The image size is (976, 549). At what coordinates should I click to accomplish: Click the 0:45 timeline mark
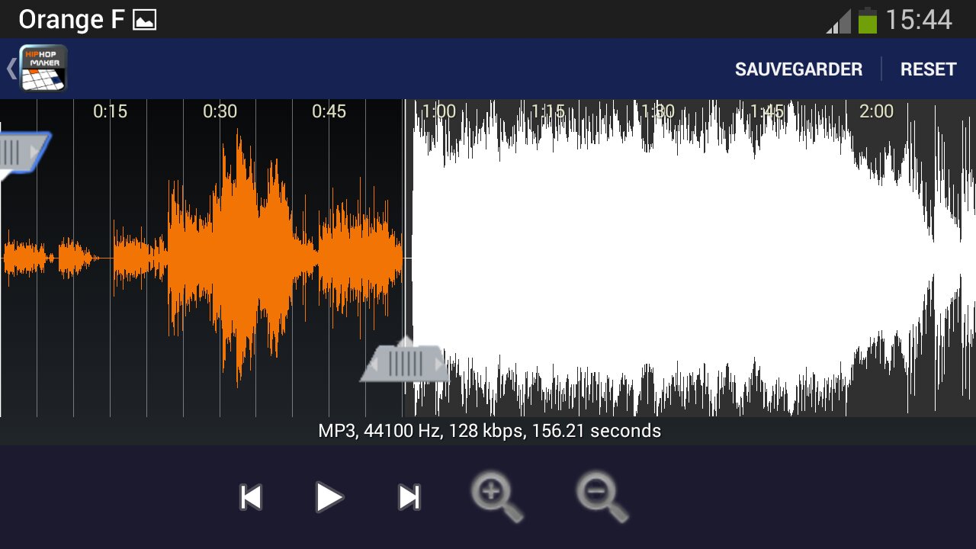point(329,112)
